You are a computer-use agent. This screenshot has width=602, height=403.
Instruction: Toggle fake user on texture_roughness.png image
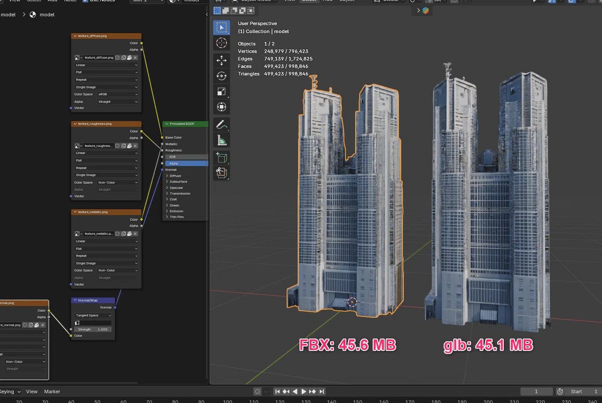[x=117, y=146]
